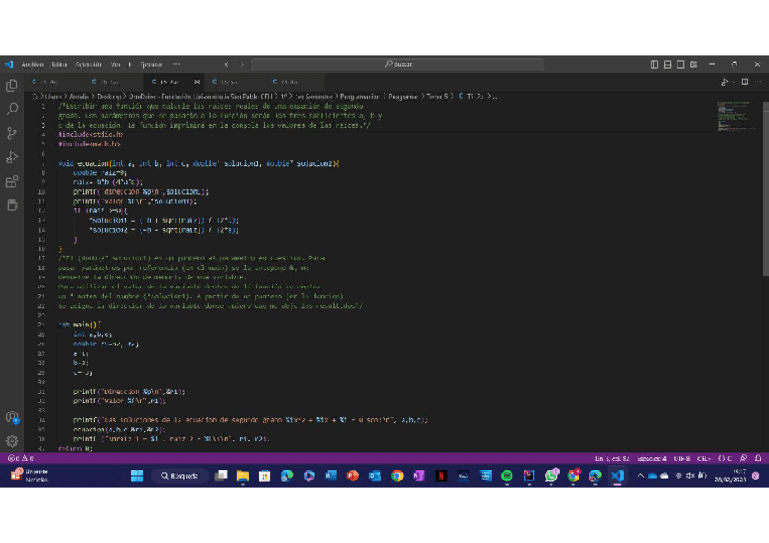This screenshot has width=769, height=543.
Task: Open the Extensions view
Action: point(12,181)
